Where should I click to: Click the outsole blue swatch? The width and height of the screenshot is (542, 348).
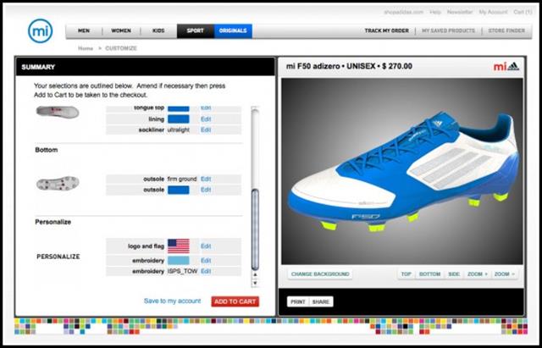pos(179,190)
